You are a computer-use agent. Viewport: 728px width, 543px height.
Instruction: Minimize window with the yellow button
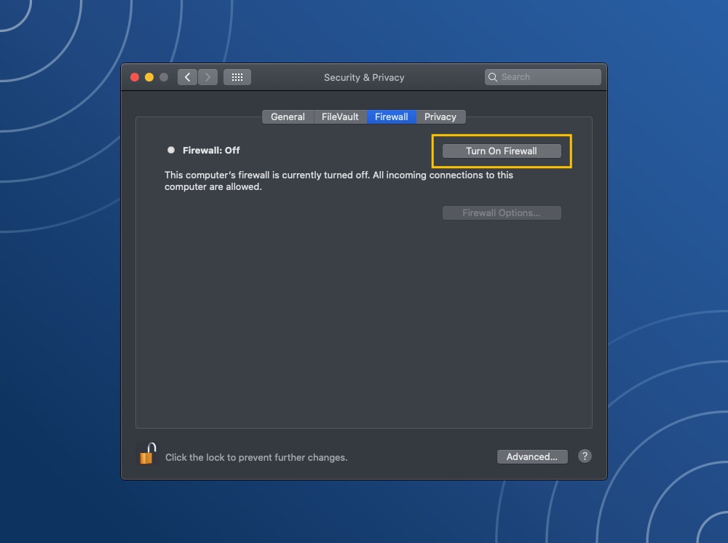(149, 77)
